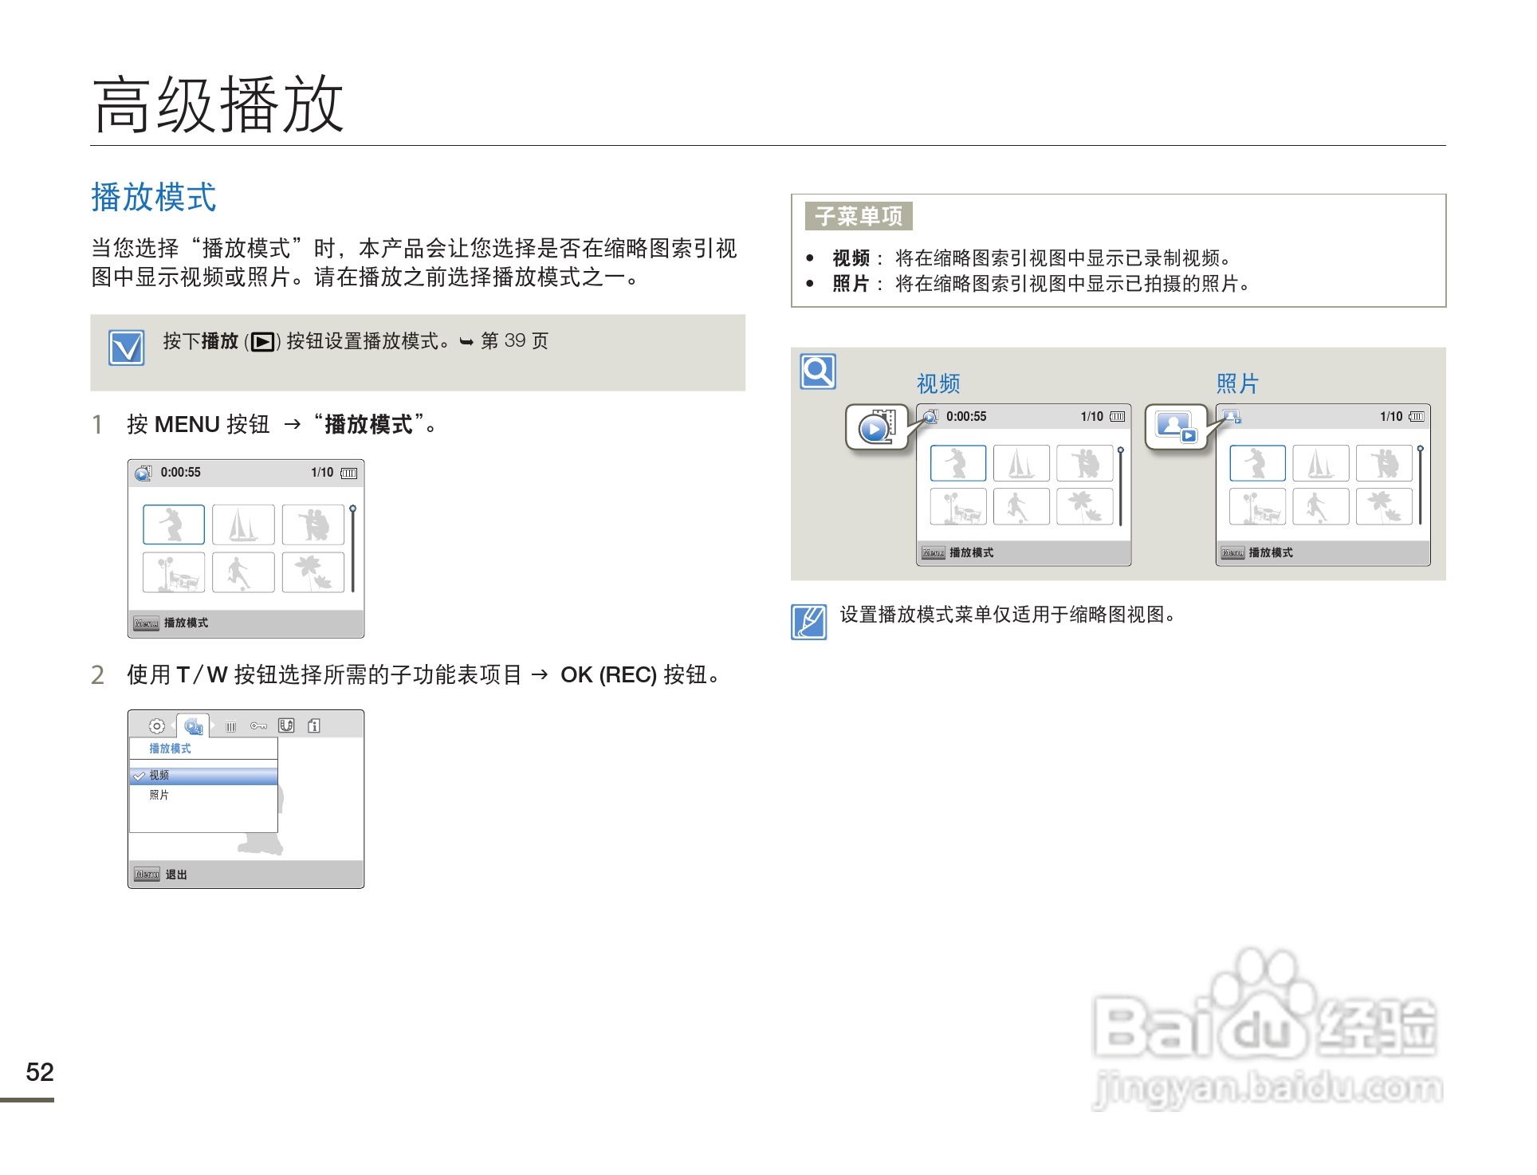Open the settings gear tab in menu screen
The width and height of the screenshot is (1537, 1175).
157,726
